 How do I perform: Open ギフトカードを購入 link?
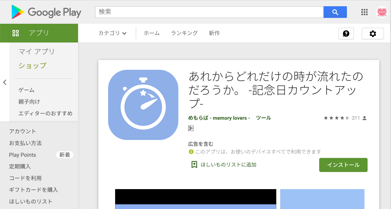coord(34,190)
